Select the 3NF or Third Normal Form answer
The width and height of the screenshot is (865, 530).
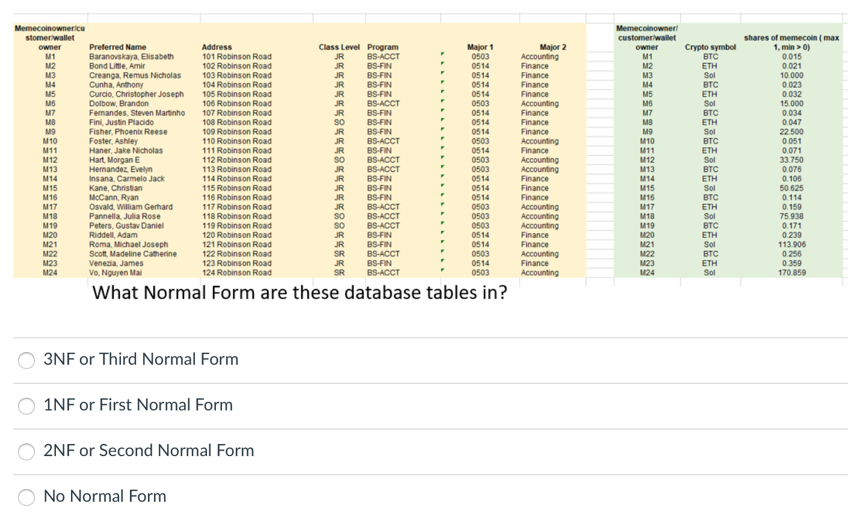[26, 361]
